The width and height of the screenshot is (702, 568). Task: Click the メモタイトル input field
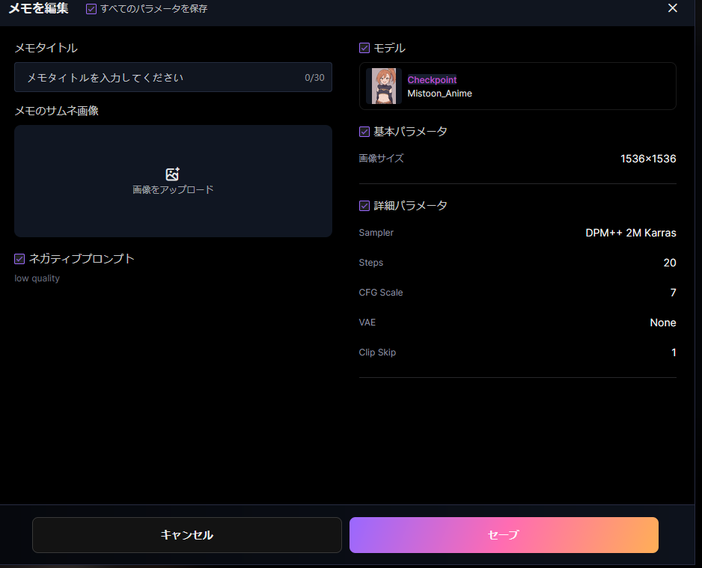[173, 77]
